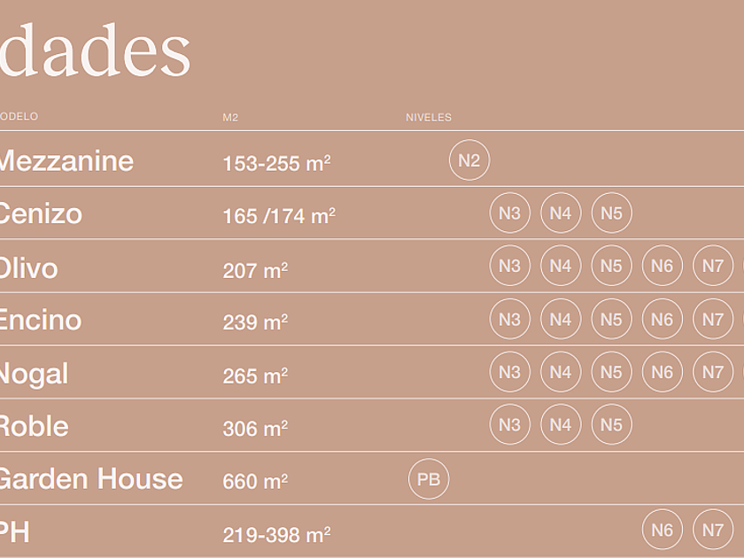This screenshot has width=744, height=558.
Task: Click the M2 column header
Action: click(230, 117)
